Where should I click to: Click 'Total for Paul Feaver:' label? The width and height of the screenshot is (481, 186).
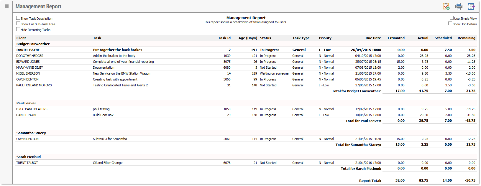363,121
